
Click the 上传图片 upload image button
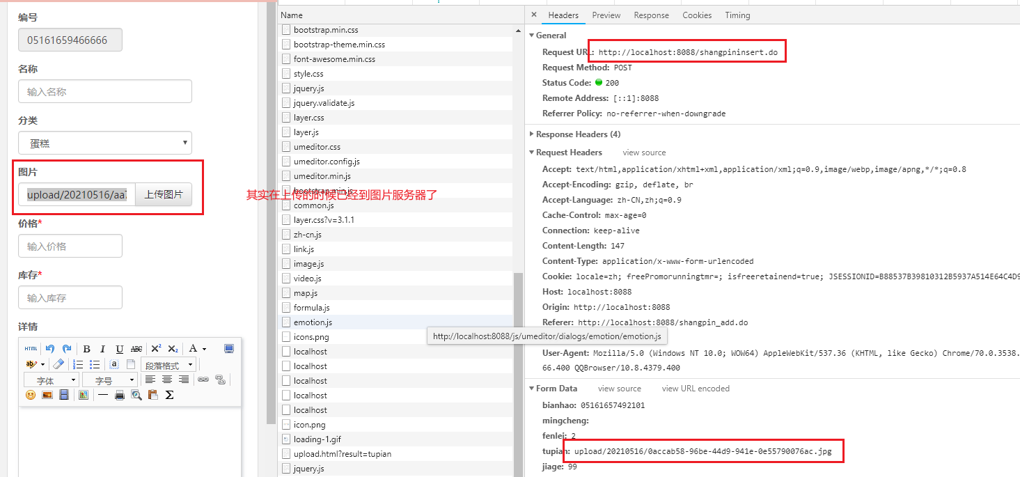click(x=164, y=194)
